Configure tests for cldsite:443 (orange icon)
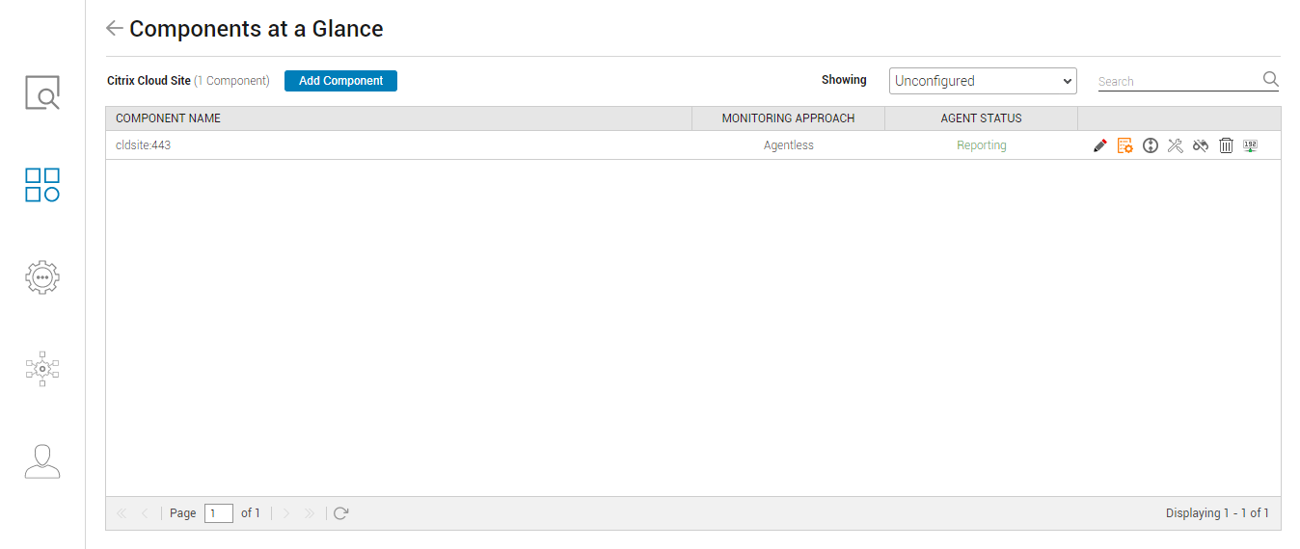The height and width of the screenshot is (549, 1300). (1124, 145)
